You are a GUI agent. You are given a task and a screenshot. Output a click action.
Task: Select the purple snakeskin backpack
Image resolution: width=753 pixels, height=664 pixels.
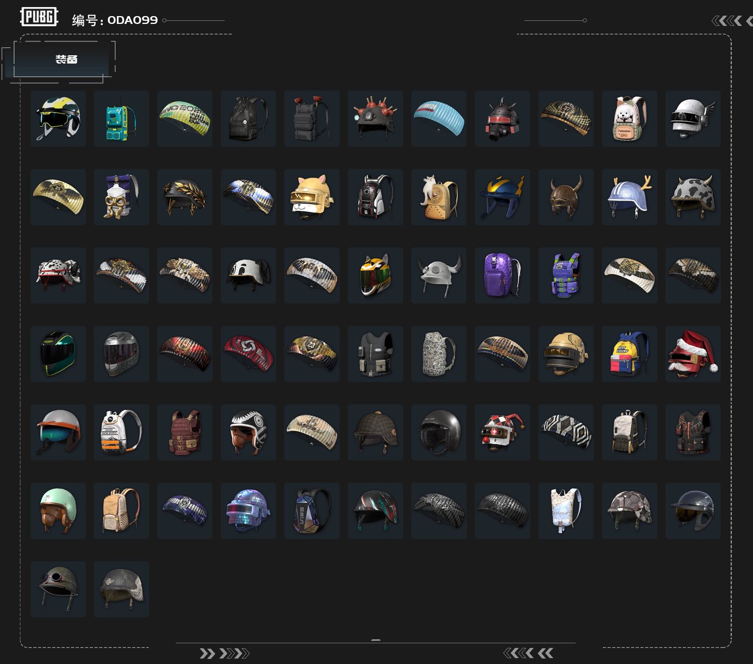[502, 276]
